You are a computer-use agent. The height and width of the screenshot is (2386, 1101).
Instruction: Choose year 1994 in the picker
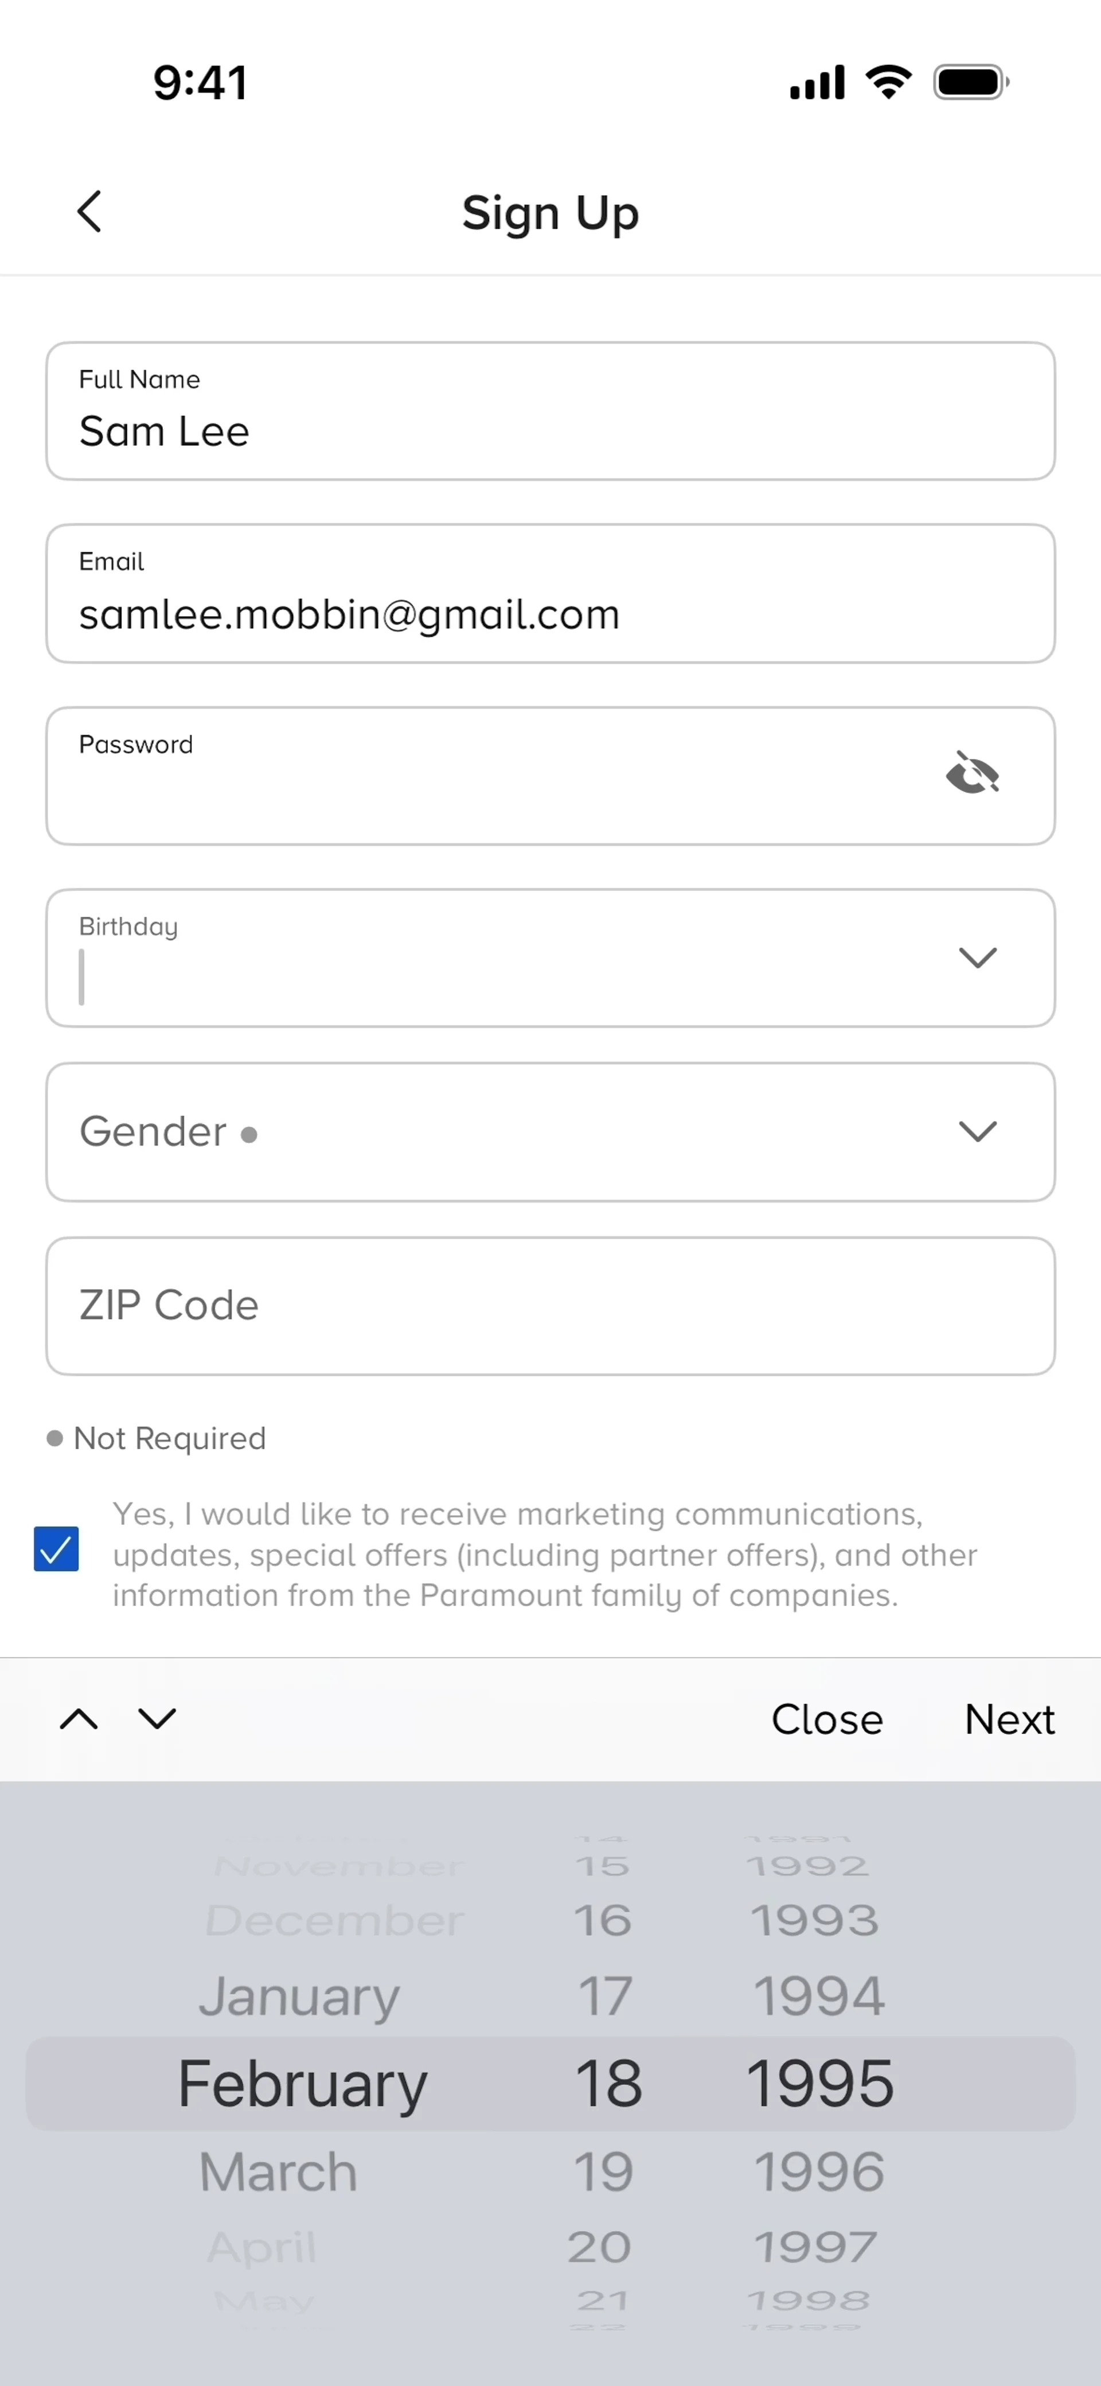click(x=818, y=1996)
